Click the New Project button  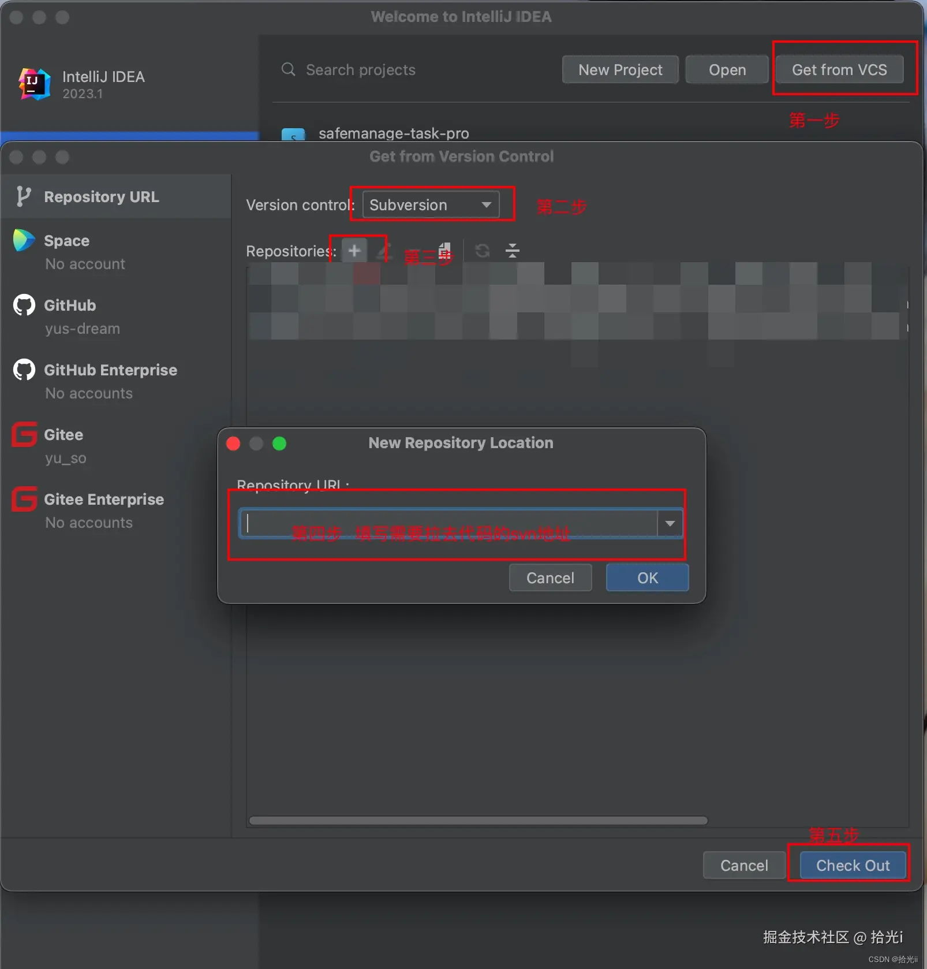point(621,70)
